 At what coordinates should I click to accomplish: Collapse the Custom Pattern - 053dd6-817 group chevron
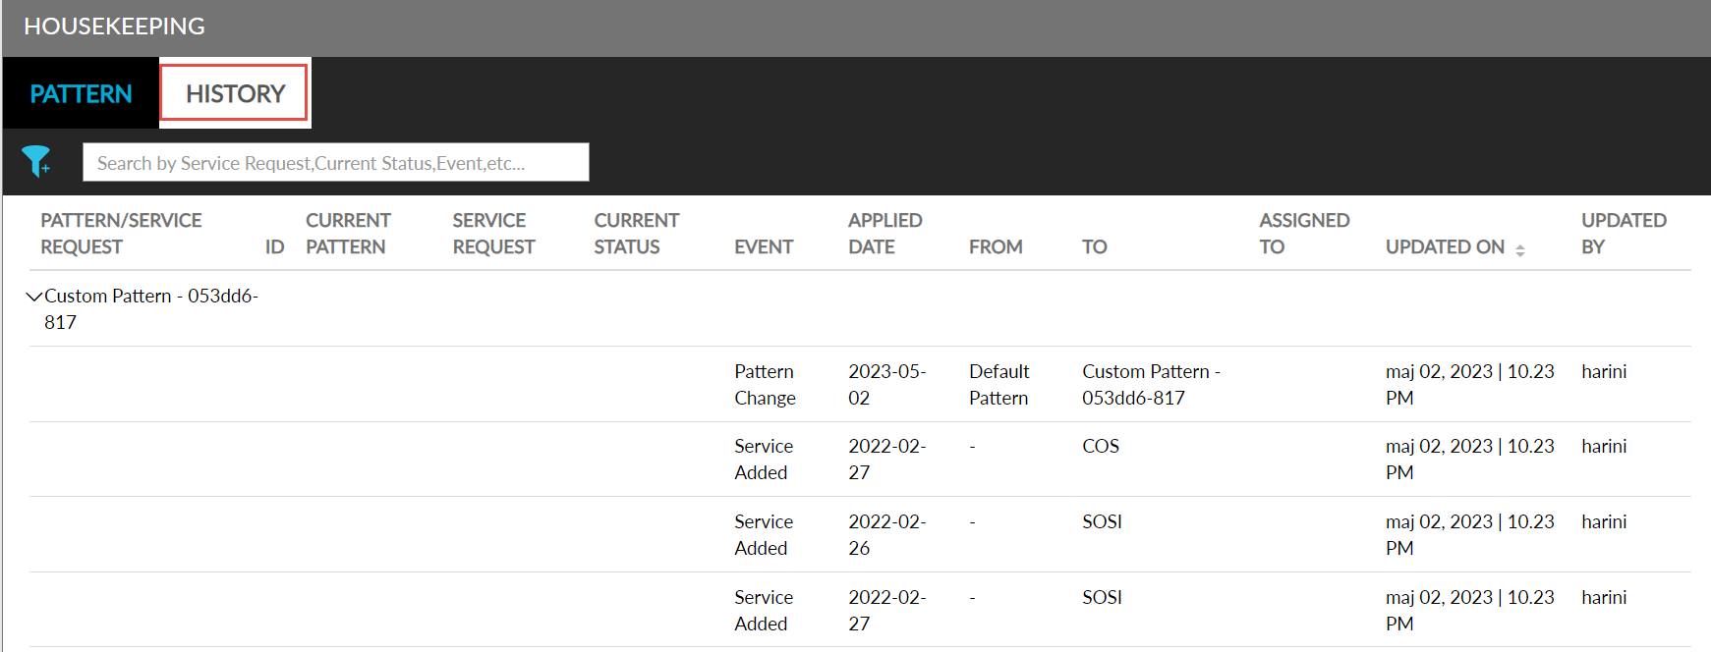point(34,297)
